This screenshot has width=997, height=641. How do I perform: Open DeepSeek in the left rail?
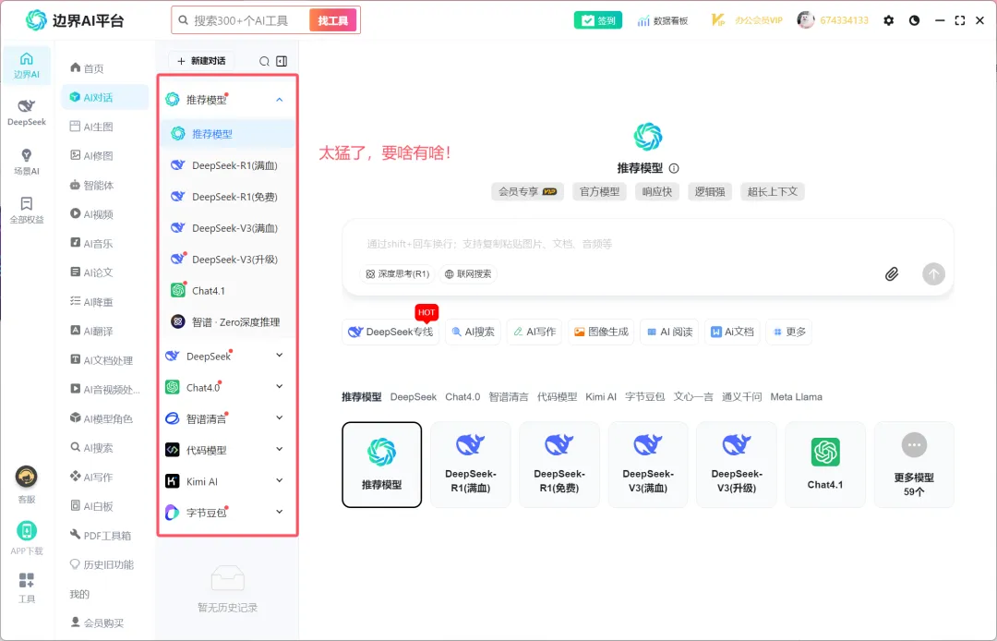(27, 113)
